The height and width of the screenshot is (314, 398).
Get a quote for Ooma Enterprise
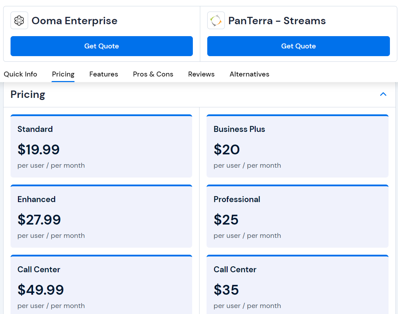pyautogui.click(x=102, y=46)
